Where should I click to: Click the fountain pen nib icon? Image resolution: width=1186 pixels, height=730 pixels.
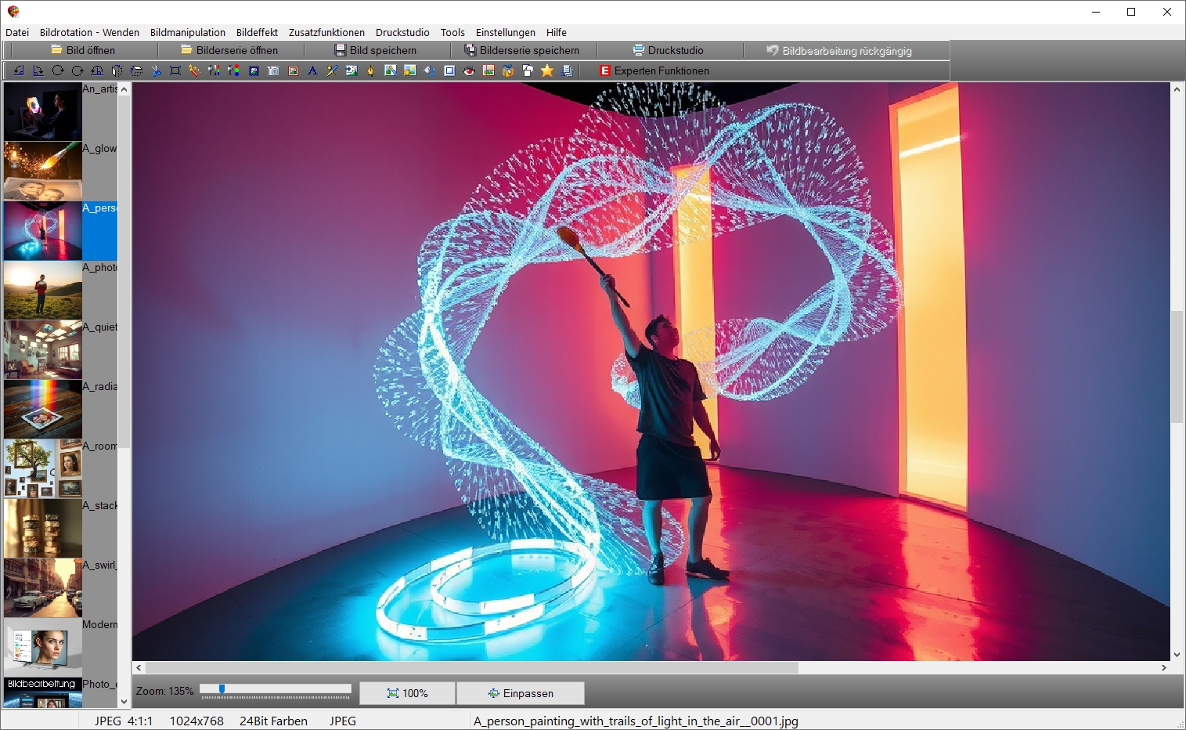click(371, 70)
